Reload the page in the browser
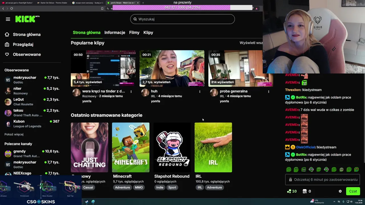Screen dimensions: 365x205 click(x=12, y=9)
